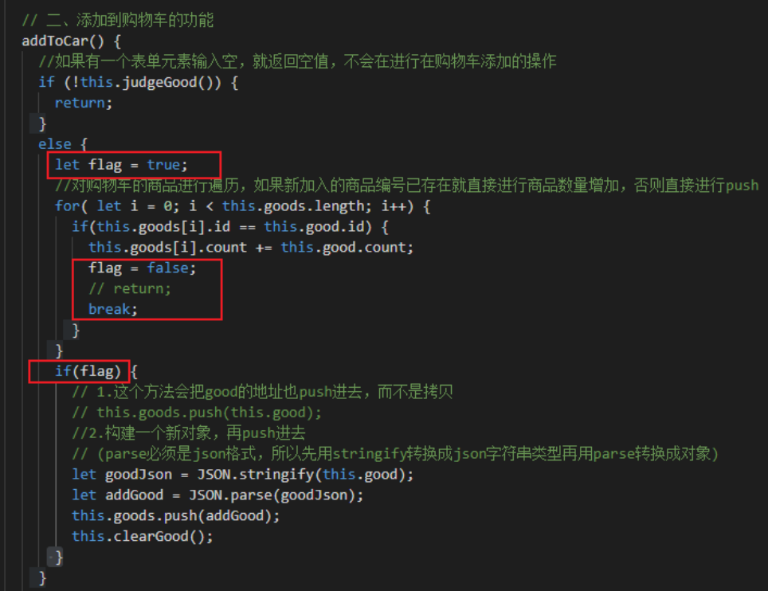Click the 'this.goods.push(addGood);' line
768x591 pixels.
[x=176, y=516]
